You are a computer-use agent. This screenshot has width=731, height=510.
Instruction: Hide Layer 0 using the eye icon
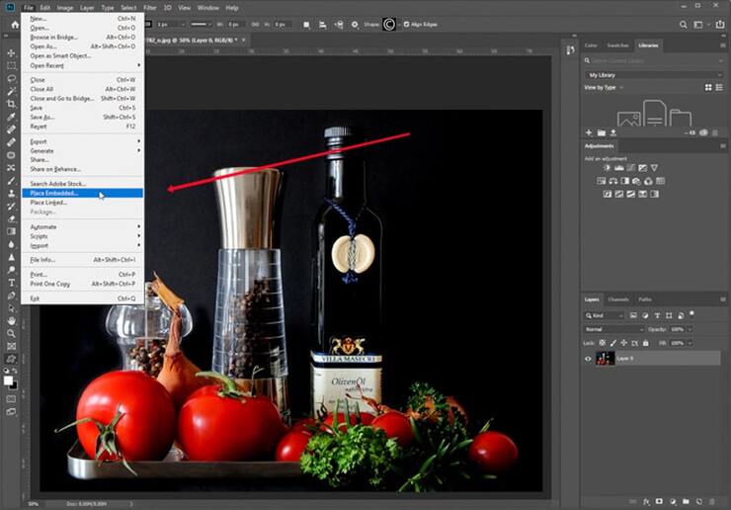point(588,358)
